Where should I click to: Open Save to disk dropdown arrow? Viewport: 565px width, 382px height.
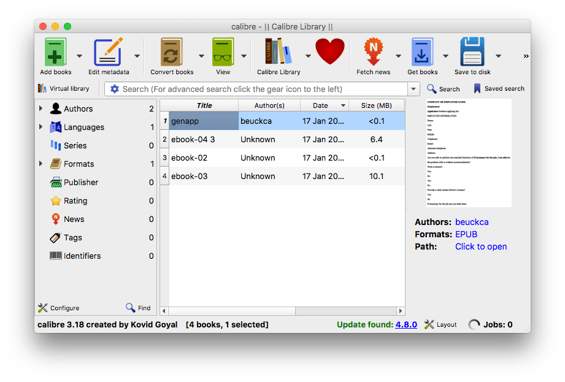[498, 56]
